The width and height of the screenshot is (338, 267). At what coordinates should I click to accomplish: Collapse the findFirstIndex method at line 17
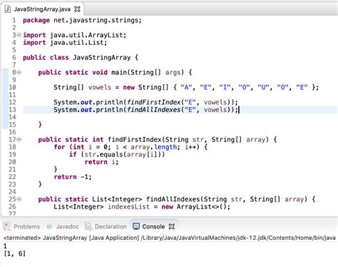tap(19, 139)
